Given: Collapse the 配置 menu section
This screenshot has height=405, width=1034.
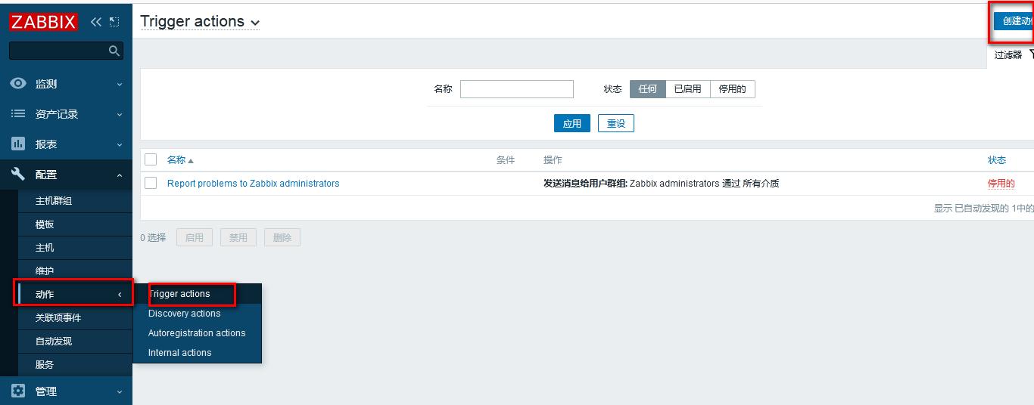Looking at the screenshot, I should click(x=66, y=175).
